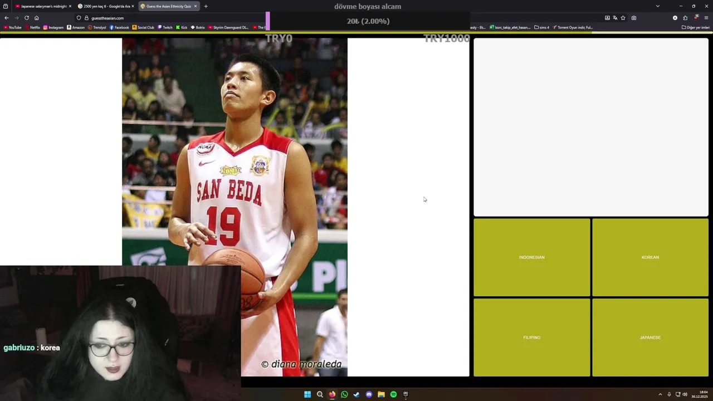Open the Firefox View button

(6, 6)
